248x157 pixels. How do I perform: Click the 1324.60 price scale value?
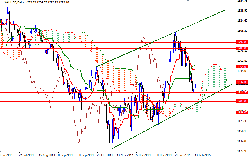click(x=242, y=20)
